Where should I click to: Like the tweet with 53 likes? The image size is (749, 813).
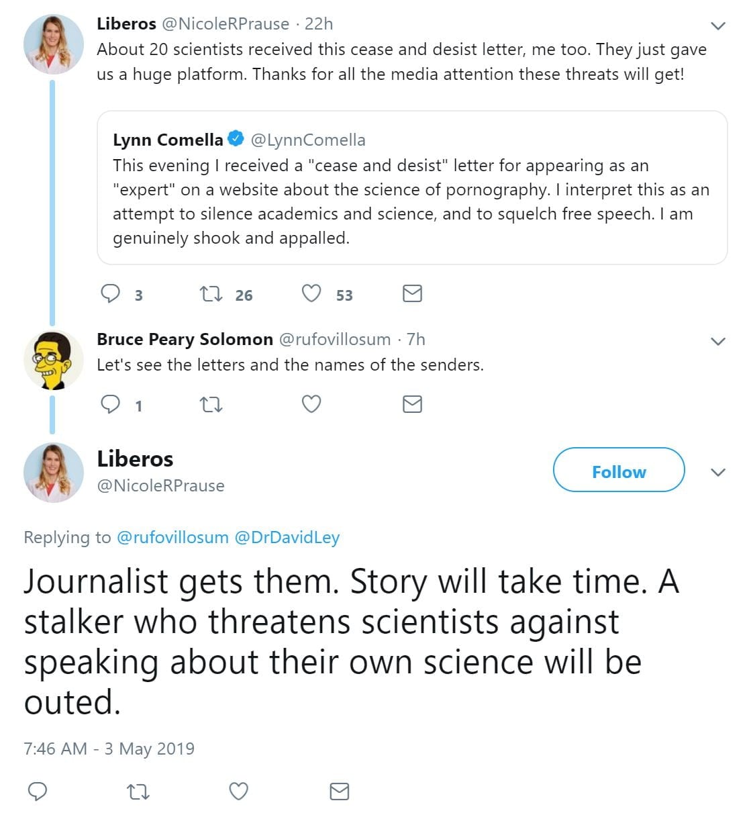(x=311, y=294)
